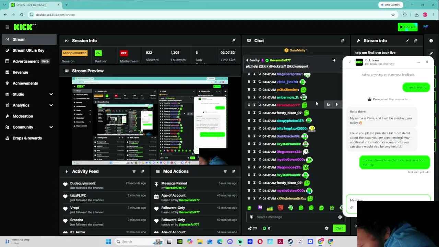This screenshot has width=439, height=247.
Task: Pop out the Session Info panel
Action: click(233, 41)
